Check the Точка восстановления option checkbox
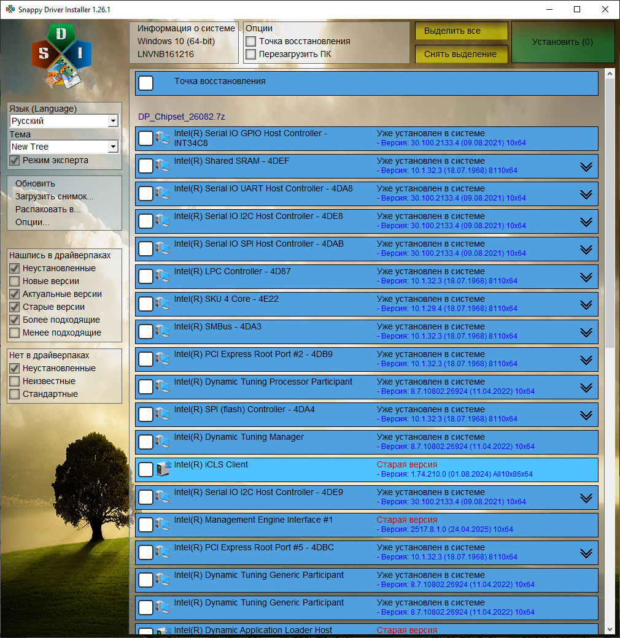 [251, 41]
